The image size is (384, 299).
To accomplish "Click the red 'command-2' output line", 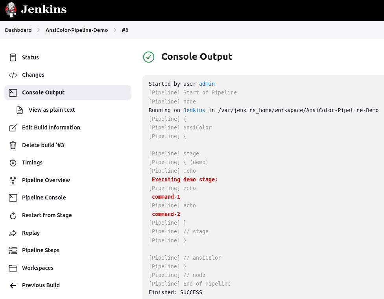I will (x=166, y=214).
